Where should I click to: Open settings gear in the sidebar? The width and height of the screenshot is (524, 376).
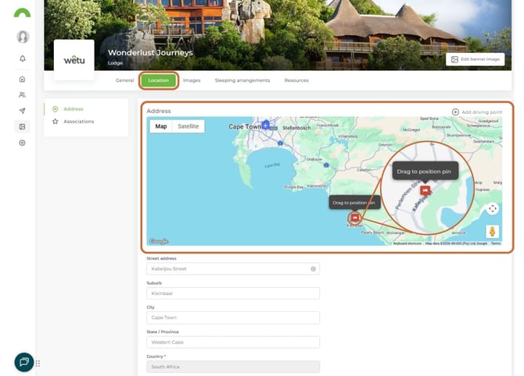pos(22,143)
